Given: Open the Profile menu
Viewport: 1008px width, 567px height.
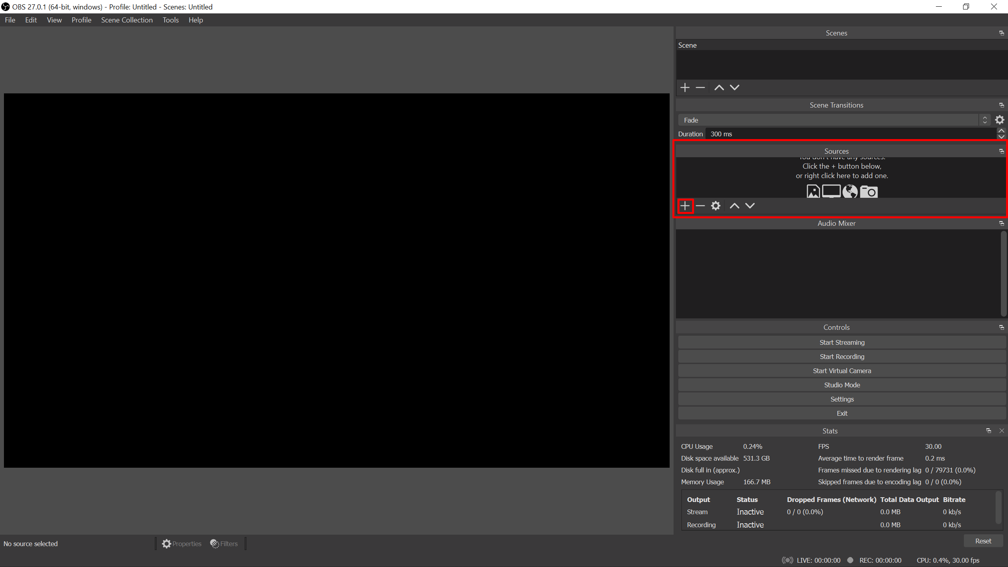Looking at the screenshot, I should pyautogui.click(x=82, y=20).
